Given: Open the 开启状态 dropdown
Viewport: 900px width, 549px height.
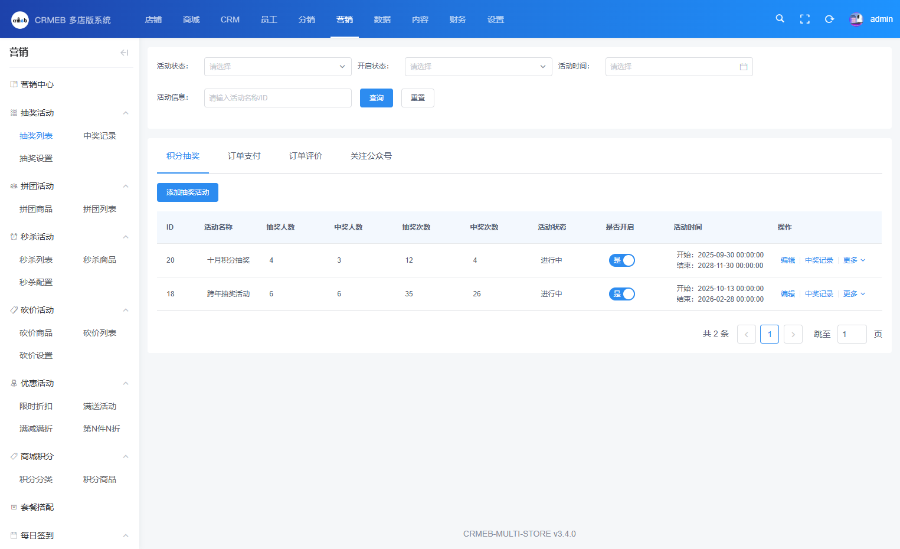Looking at the screenshot, I should pyautogui.click(x=478, y=67).
